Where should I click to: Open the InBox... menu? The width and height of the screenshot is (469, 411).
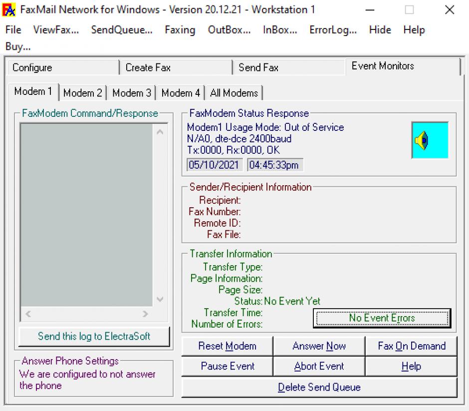(280, 29)
